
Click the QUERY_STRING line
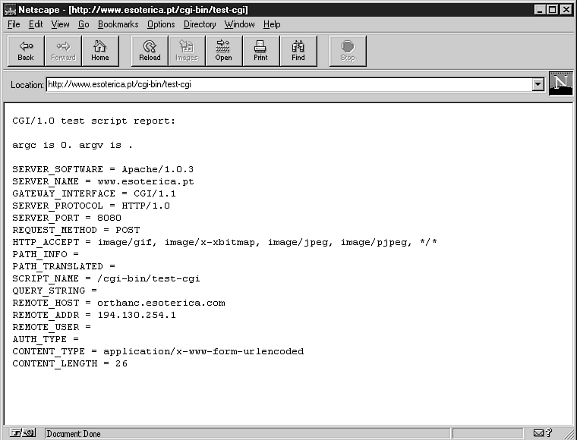[x=55, y=291]
